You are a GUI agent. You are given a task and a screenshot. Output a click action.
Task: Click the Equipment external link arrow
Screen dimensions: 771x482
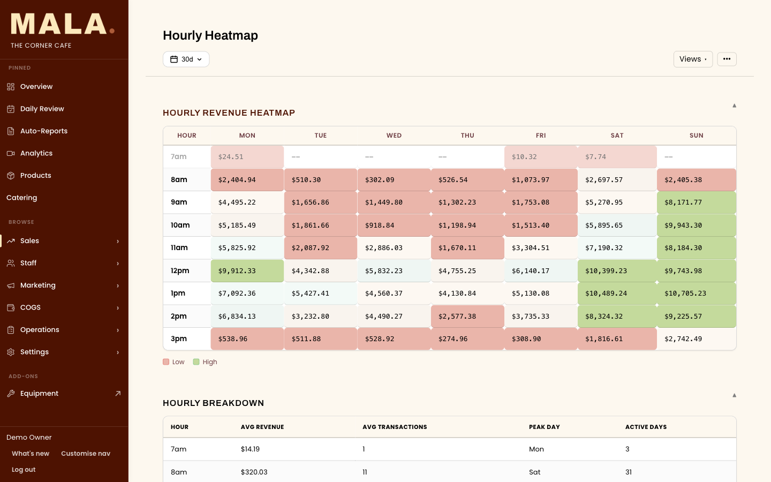click(x=118, y=394)
